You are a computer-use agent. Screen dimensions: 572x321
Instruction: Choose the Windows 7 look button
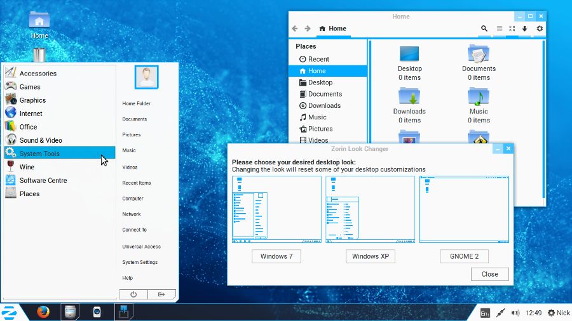coord(276,256)
